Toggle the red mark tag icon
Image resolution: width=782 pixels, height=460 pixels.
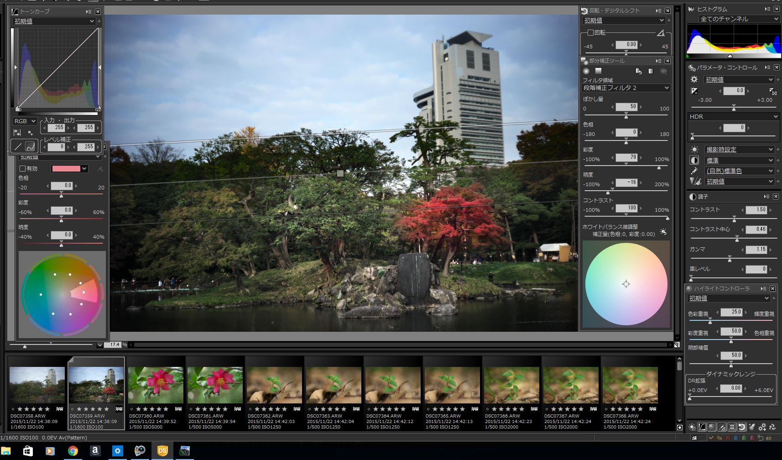point(752,438)
